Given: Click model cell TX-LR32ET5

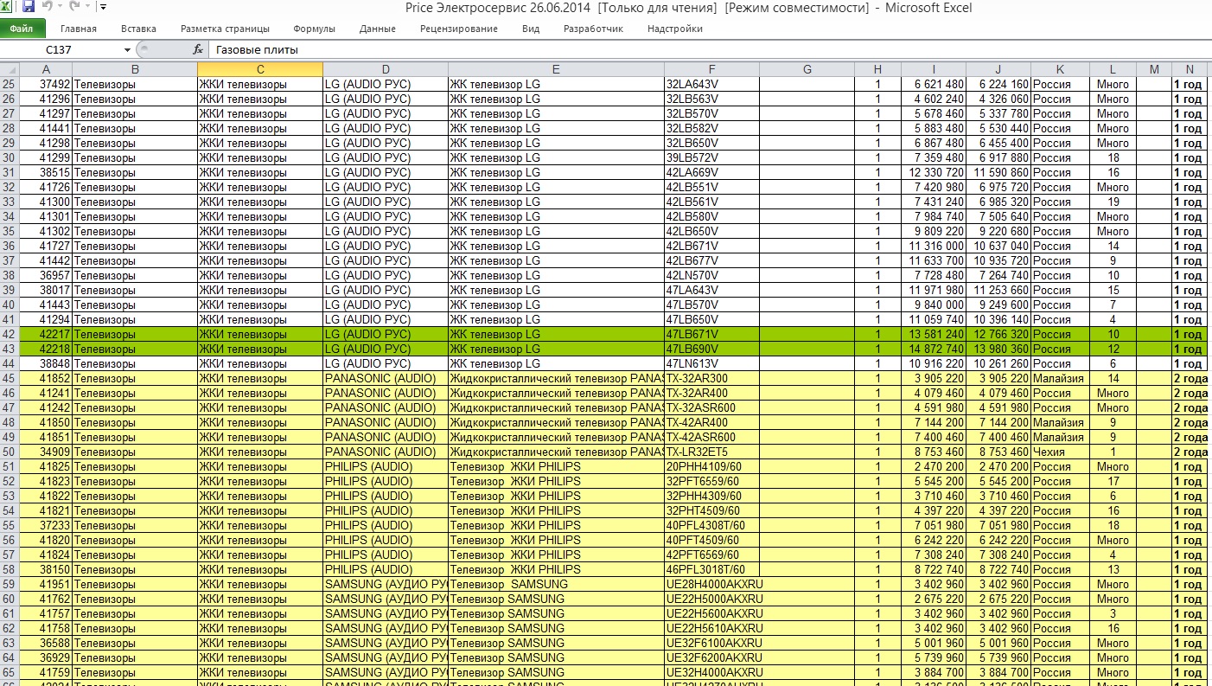Looking at the screenshot, I should pos(711,452).
